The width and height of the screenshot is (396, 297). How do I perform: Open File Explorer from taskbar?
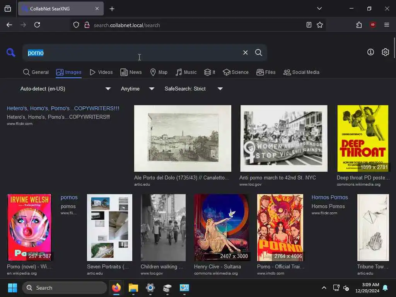point(133,288)
